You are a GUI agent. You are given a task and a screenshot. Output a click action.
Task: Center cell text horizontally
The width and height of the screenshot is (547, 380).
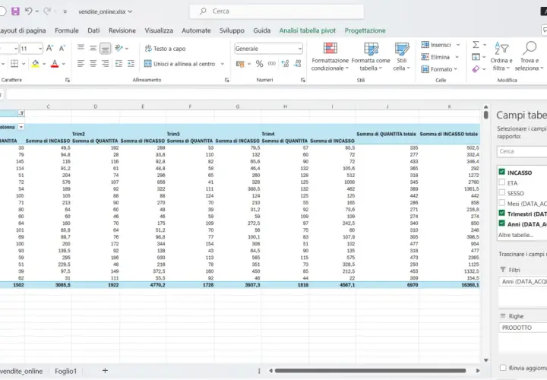[x=93, y=64]
